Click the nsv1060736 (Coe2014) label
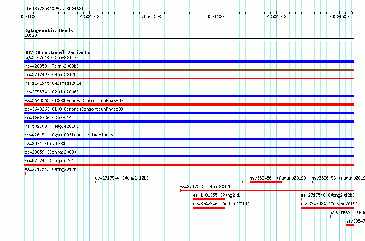 click(49, 118)
